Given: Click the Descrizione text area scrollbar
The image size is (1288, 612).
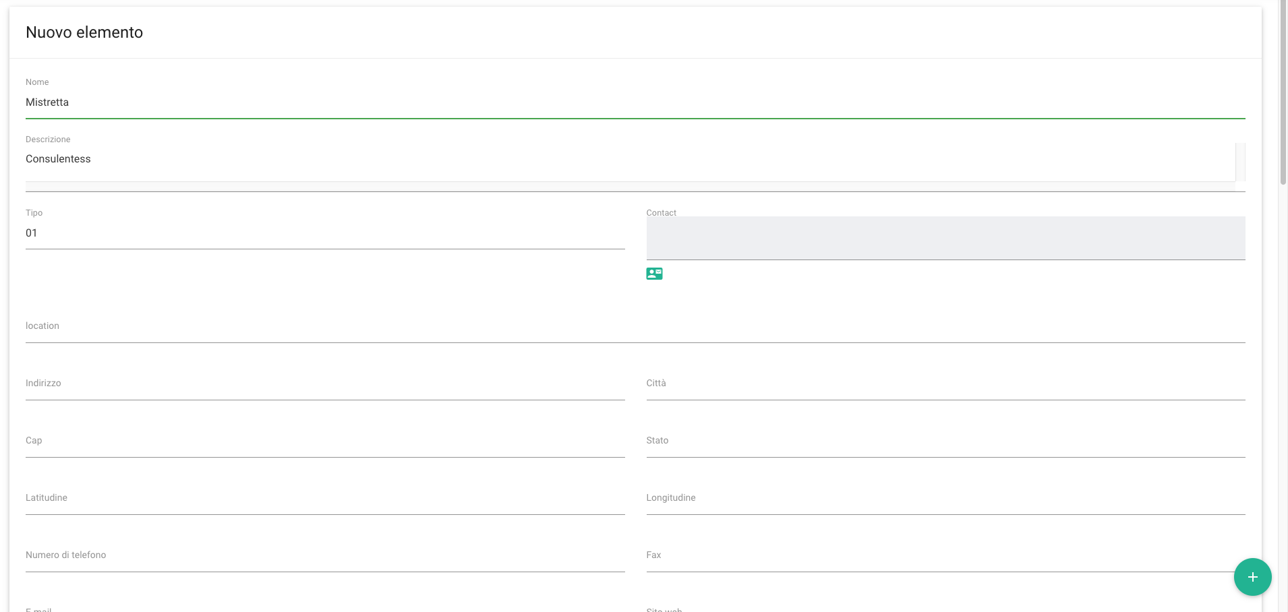Looking at the screenshot, I should point(1239,162).
